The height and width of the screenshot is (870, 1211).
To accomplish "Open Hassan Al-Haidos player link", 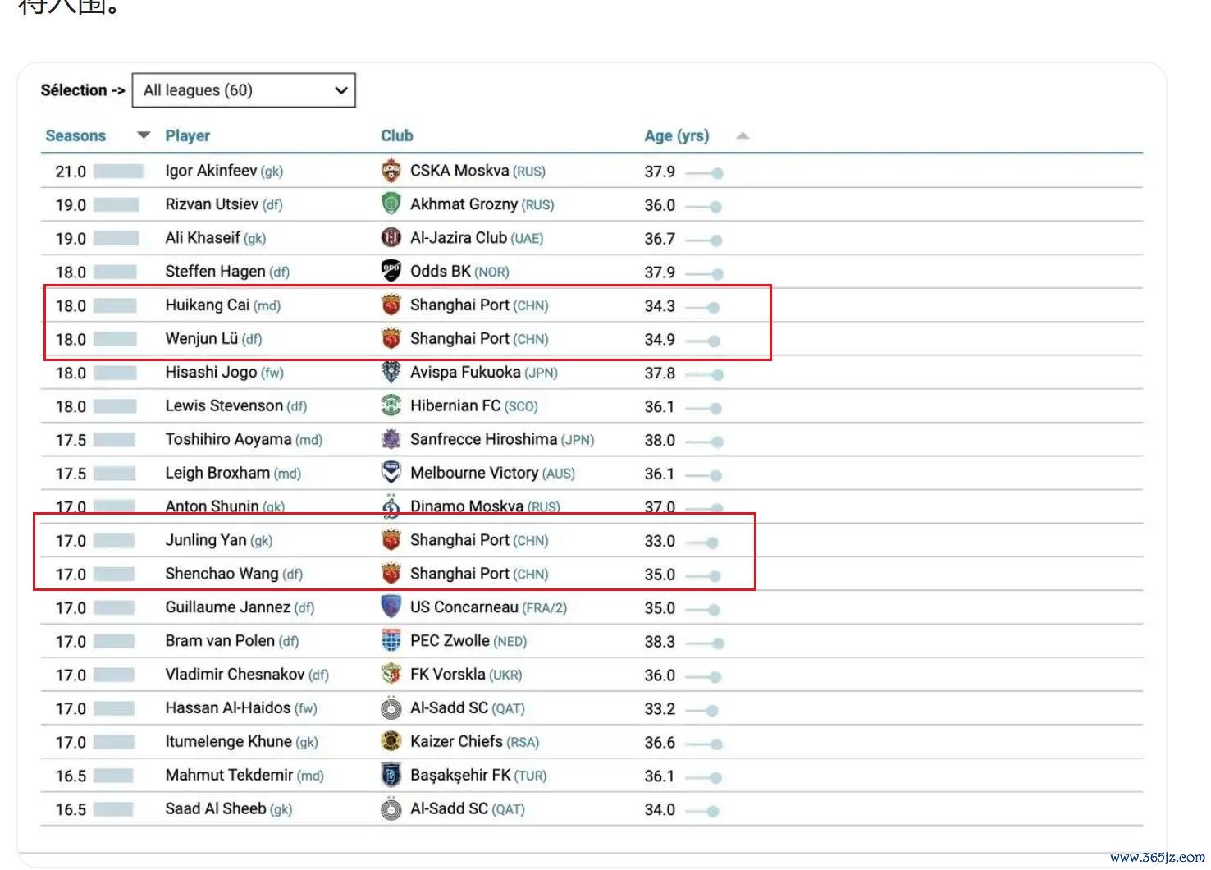I will pos(227,708).
